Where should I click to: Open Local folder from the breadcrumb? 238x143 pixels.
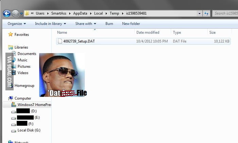click(98, 13)
